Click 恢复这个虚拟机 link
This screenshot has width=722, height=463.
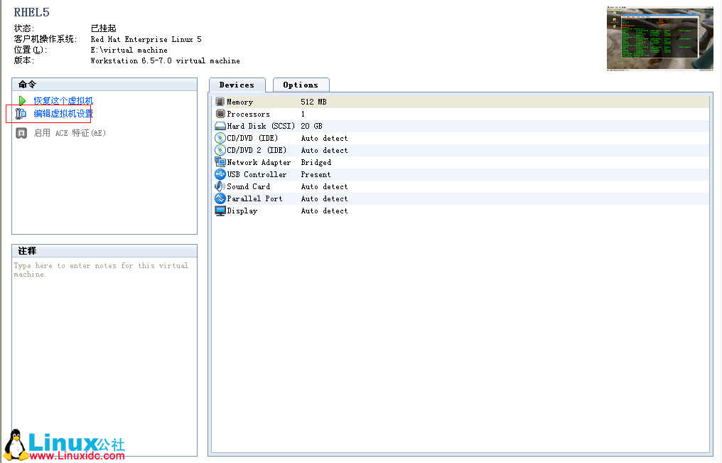pyautogui.click(x=63, y=100)
